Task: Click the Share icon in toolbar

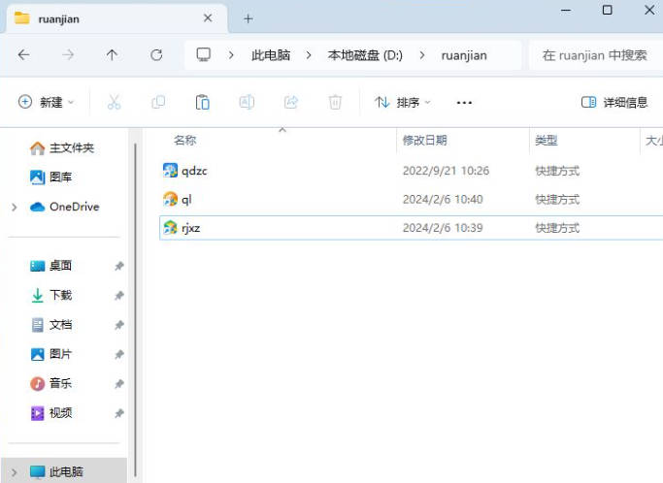Action: click(291, 102)
